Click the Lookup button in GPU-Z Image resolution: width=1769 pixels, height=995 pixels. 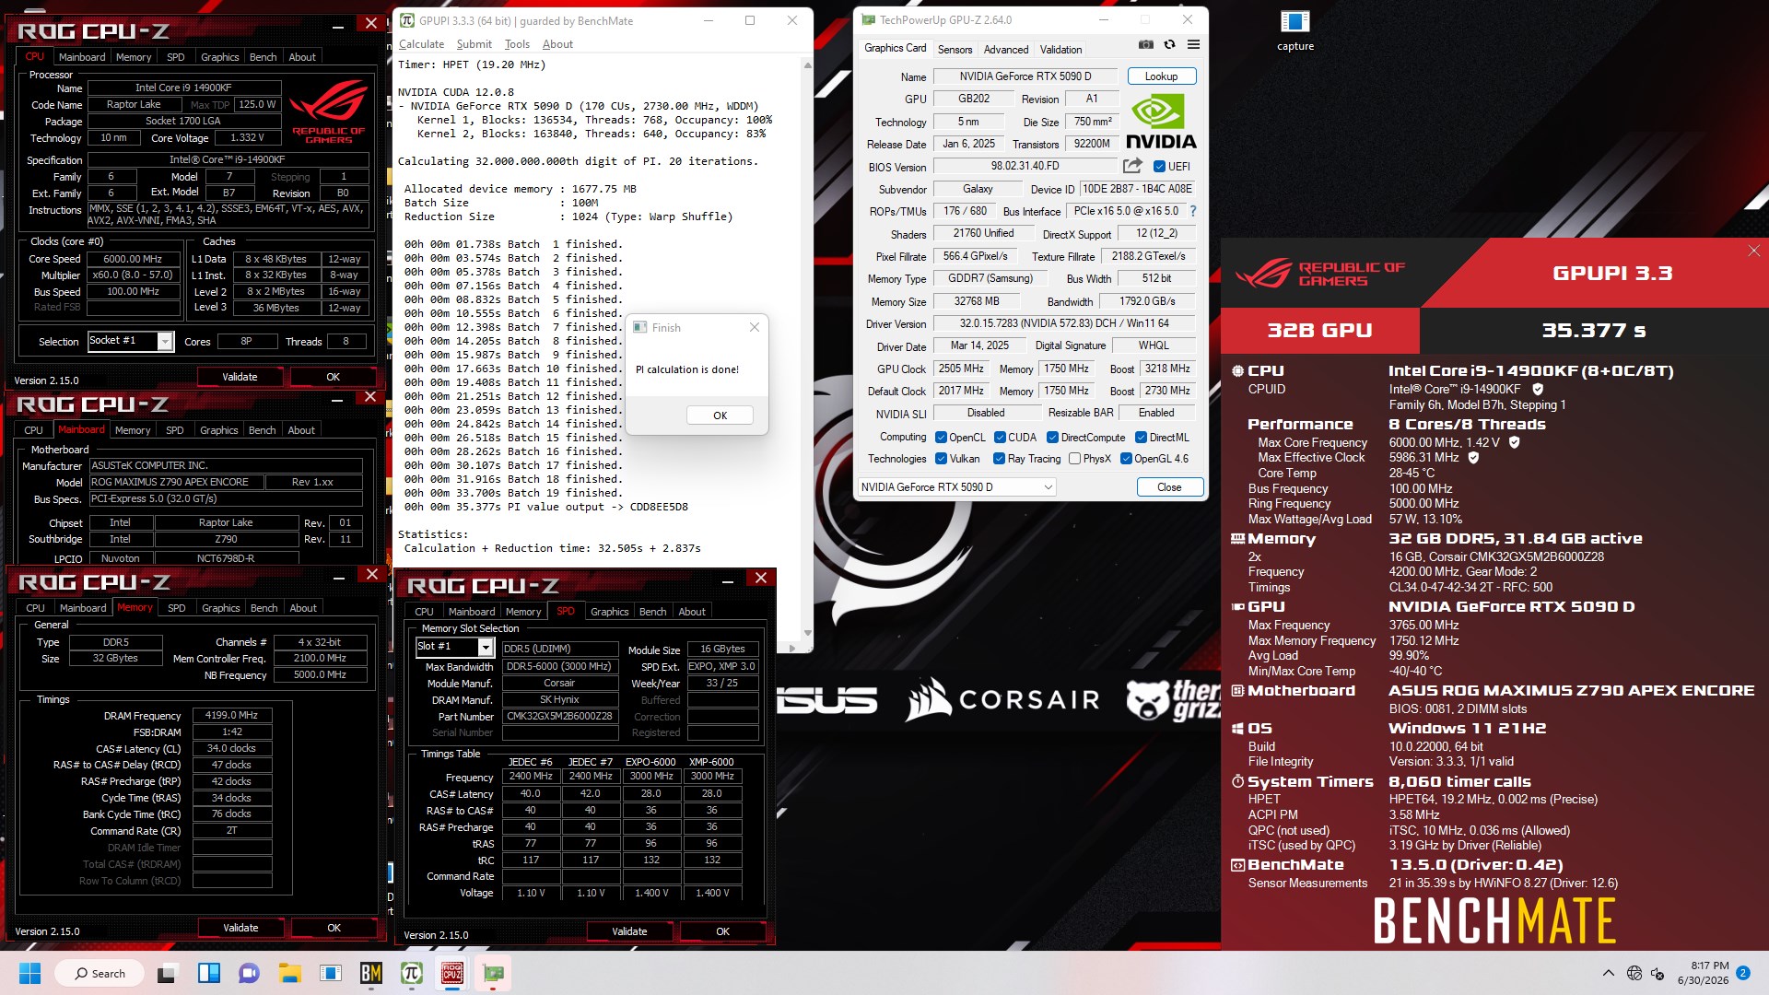click(1161, 76)
